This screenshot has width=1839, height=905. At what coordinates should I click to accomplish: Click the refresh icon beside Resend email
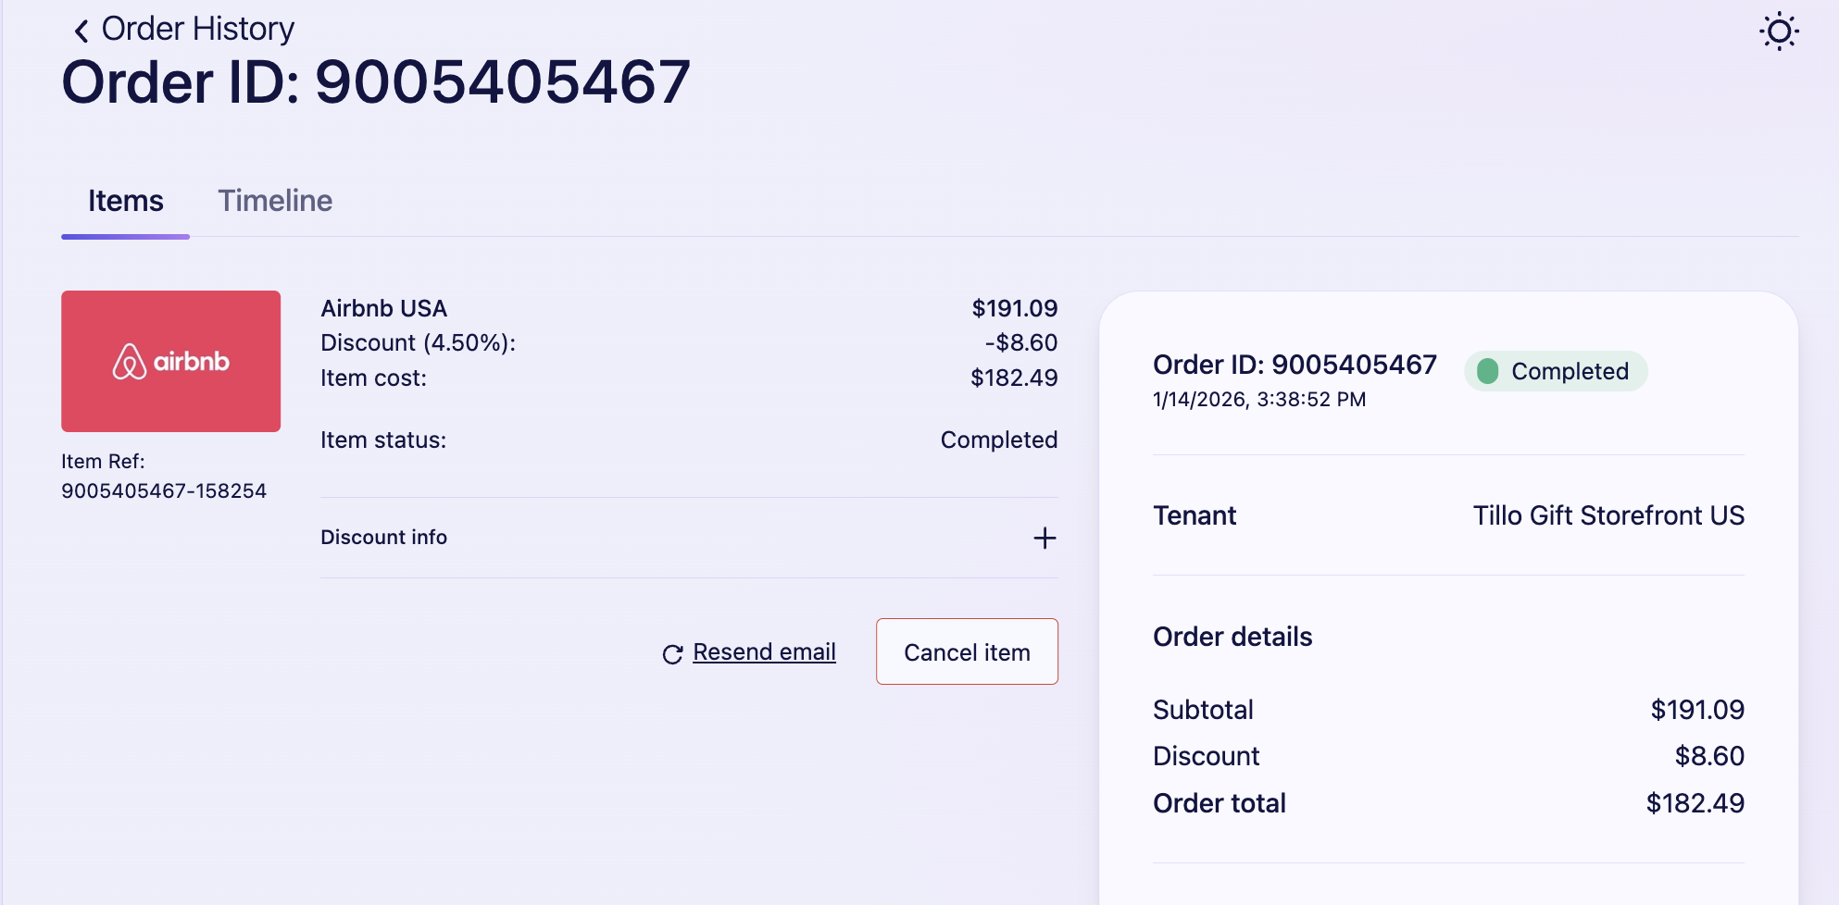tap(672, 654)
